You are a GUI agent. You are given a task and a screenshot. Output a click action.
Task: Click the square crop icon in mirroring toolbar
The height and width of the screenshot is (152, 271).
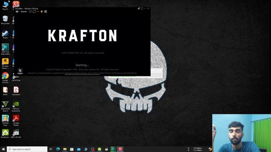(34, 11)
